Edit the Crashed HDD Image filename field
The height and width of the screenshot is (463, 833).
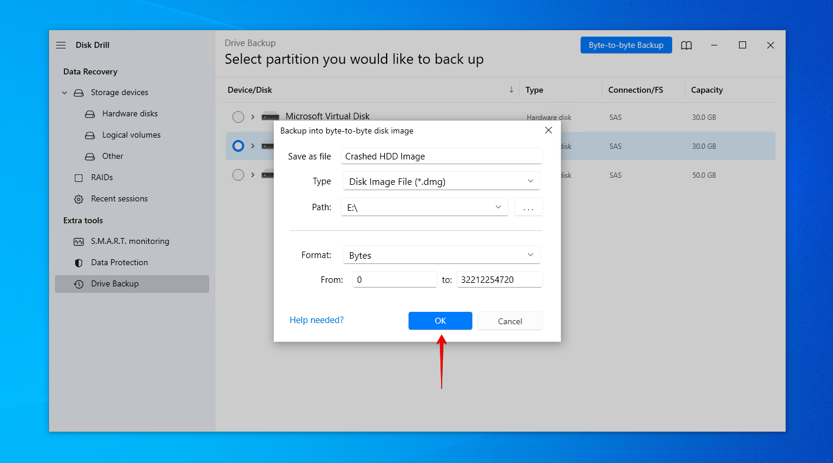point(440,156)
